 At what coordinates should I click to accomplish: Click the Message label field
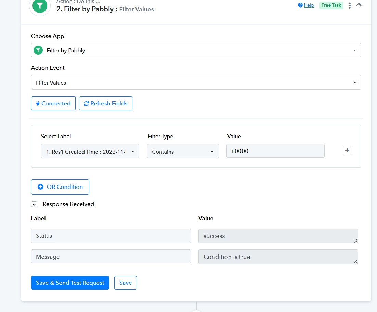click(x=111, y=257)
